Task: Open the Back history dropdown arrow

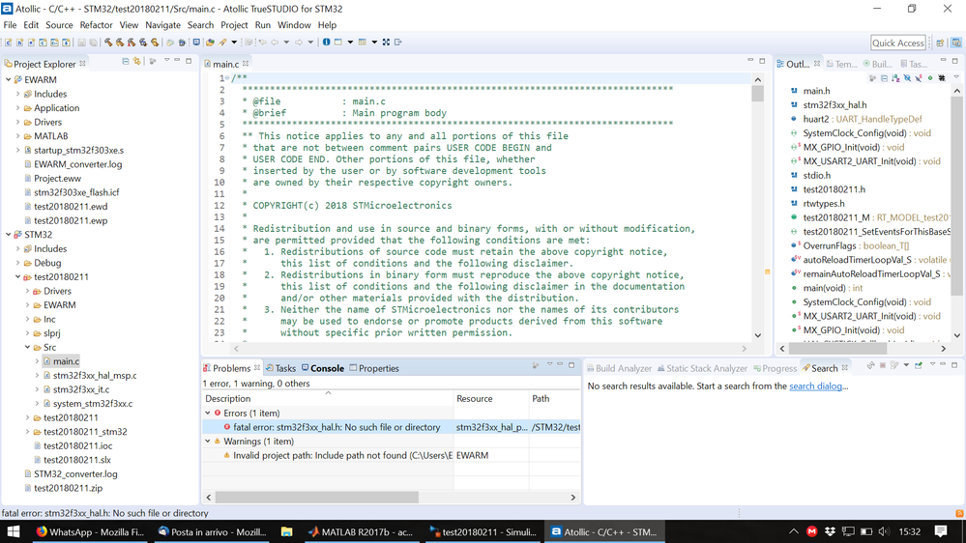Action: [x=286, y=43]
